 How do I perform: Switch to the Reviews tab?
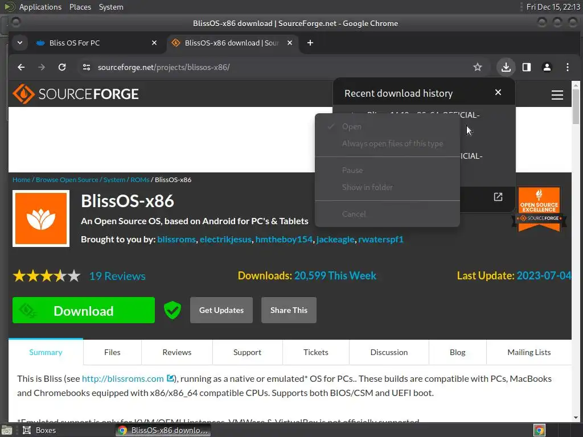pos(177,352)
